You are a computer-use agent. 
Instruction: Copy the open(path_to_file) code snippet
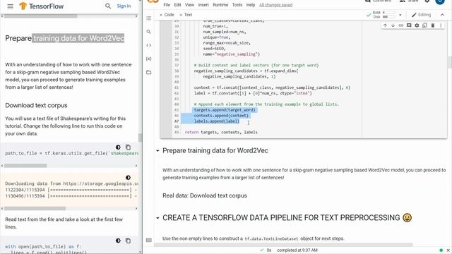point(128,241)
